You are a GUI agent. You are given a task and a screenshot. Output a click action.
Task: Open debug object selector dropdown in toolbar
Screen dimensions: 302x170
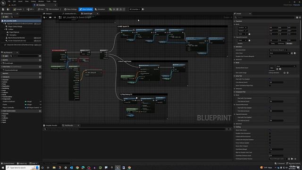pos(134,9)
